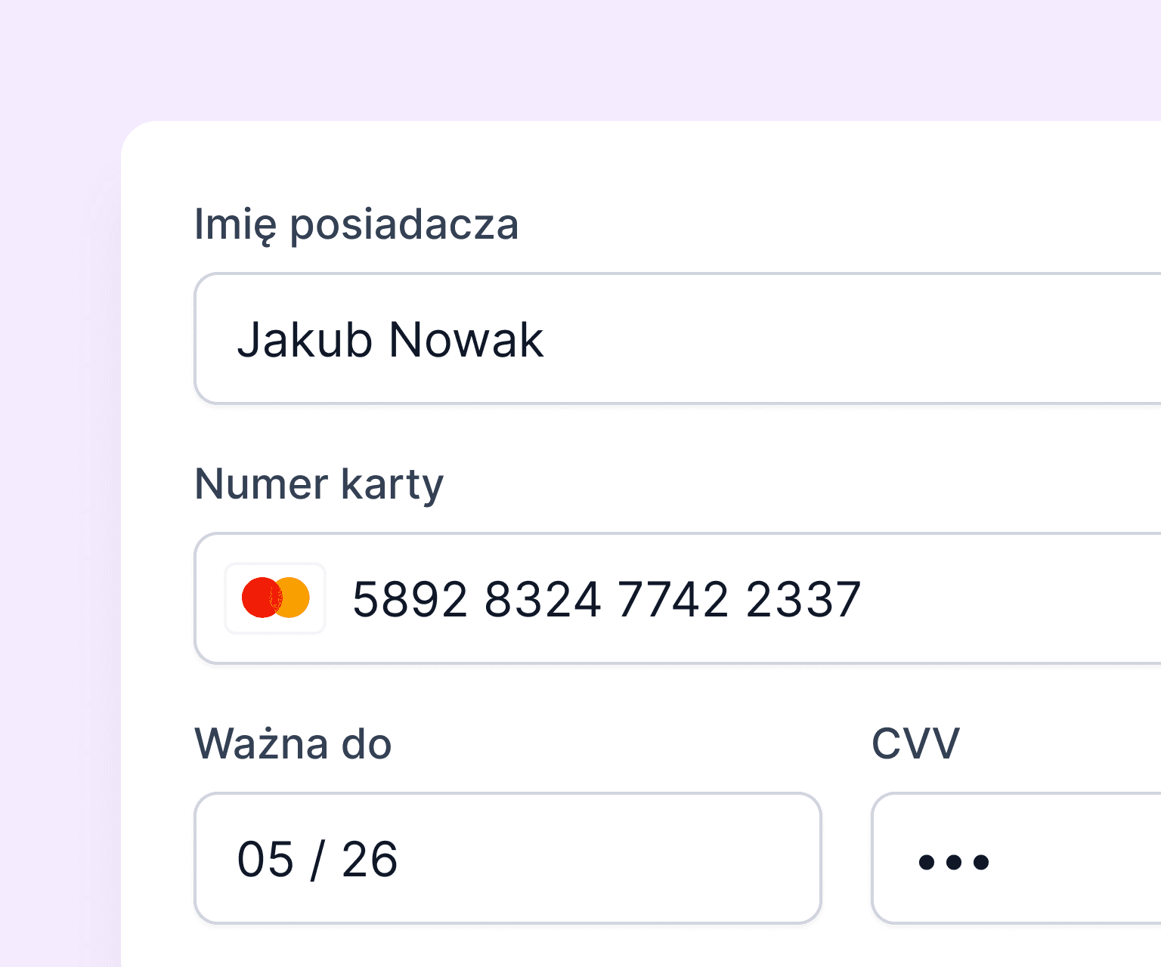This screenshot has width=1161, height=967.
Task: Click the last four digits "2337"
Action: click(x=803, y=599)
